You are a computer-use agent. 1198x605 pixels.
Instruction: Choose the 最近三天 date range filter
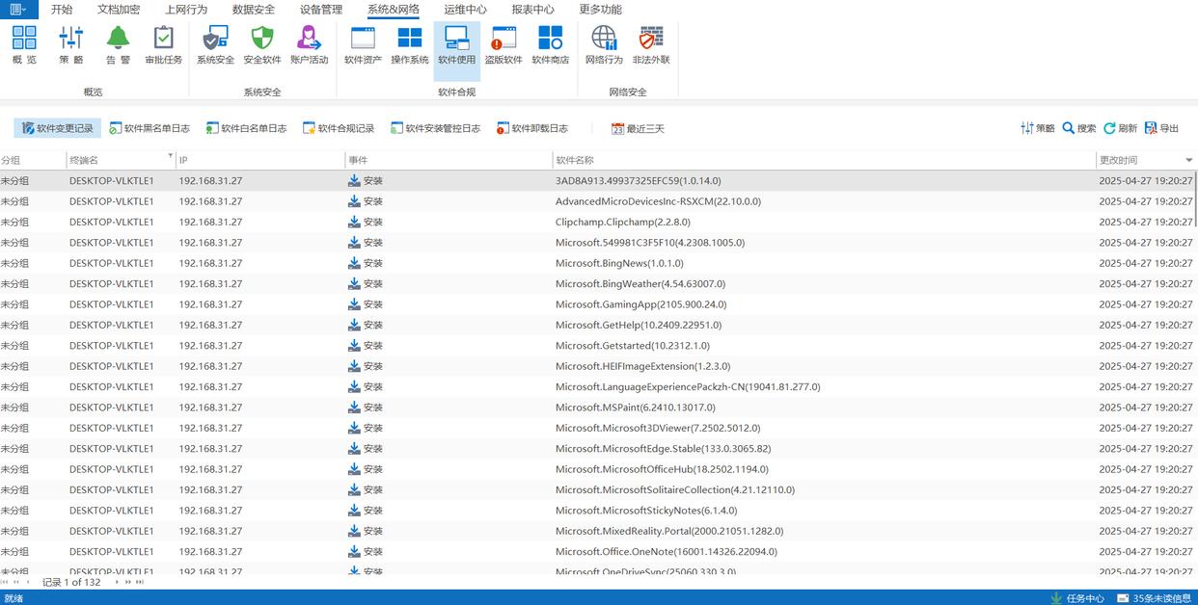tap(638, 128)
